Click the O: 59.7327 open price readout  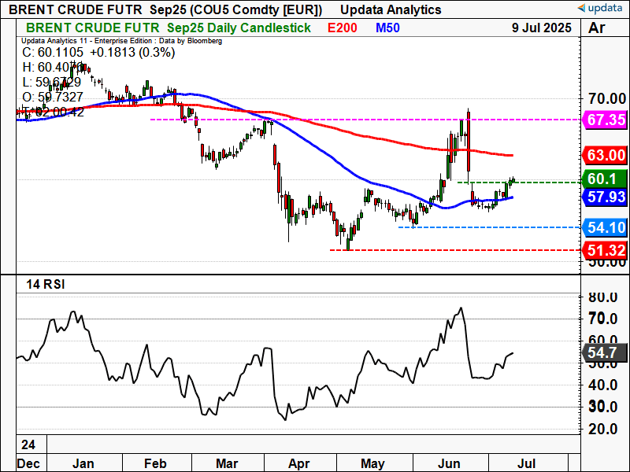[x=53, y=97]
